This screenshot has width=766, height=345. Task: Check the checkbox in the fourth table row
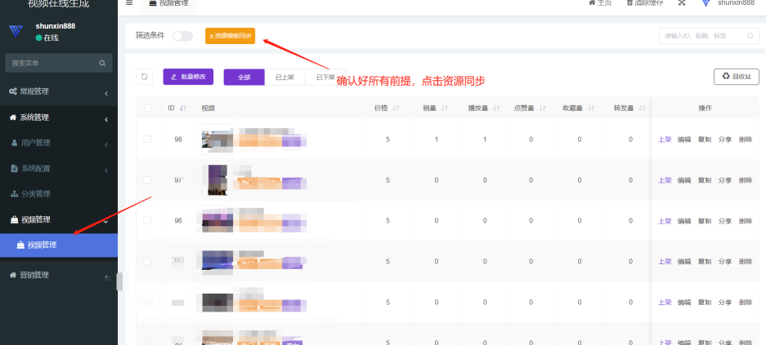(x=147, y=261)
